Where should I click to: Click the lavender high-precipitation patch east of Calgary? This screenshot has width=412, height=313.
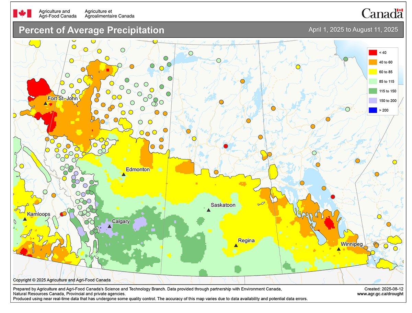139,223
